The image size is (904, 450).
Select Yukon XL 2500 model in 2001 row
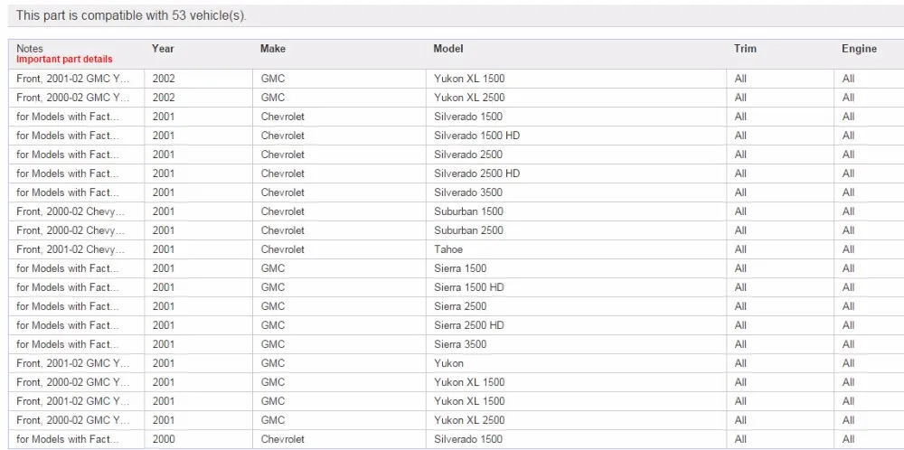click(469, 420)
